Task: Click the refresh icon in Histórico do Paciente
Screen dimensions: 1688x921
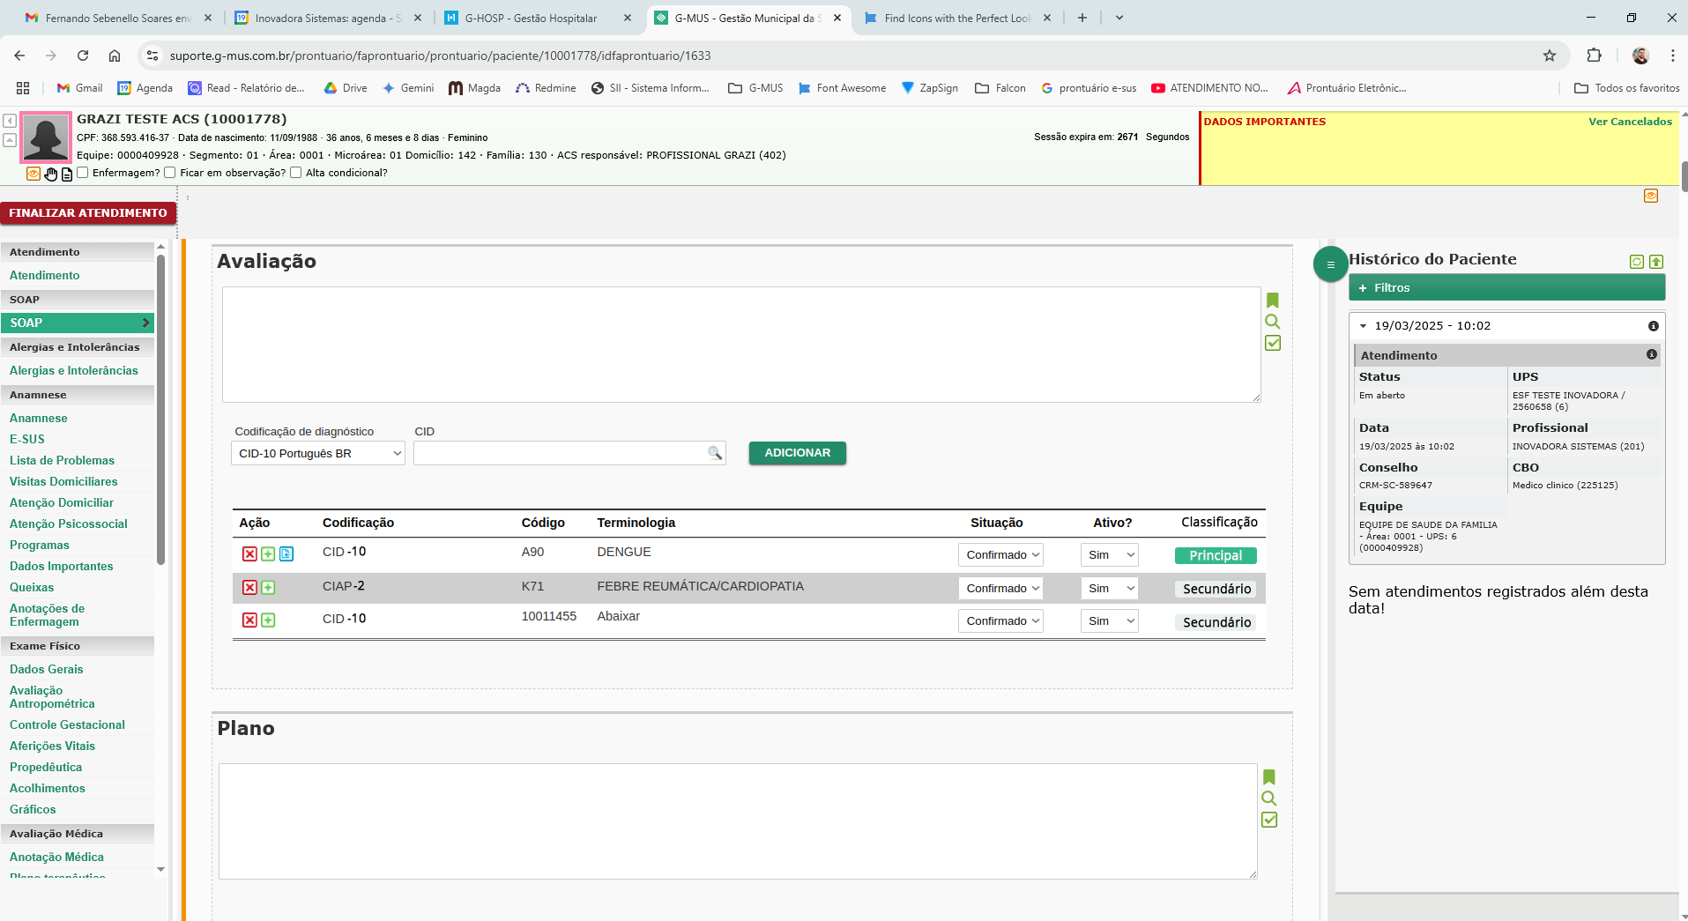Action: (x=1637, y=262)
